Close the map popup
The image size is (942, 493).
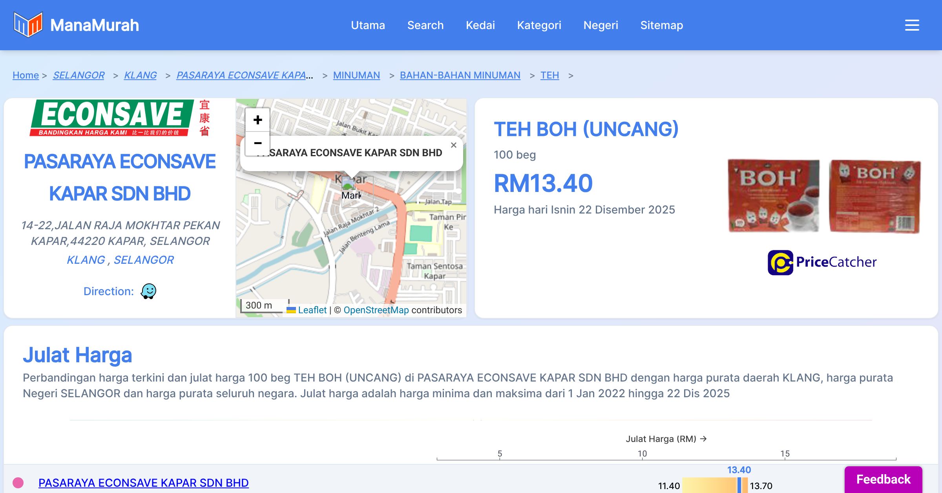point(453,145)
